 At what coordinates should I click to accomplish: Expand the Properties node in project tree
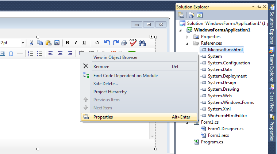(188, 37)
